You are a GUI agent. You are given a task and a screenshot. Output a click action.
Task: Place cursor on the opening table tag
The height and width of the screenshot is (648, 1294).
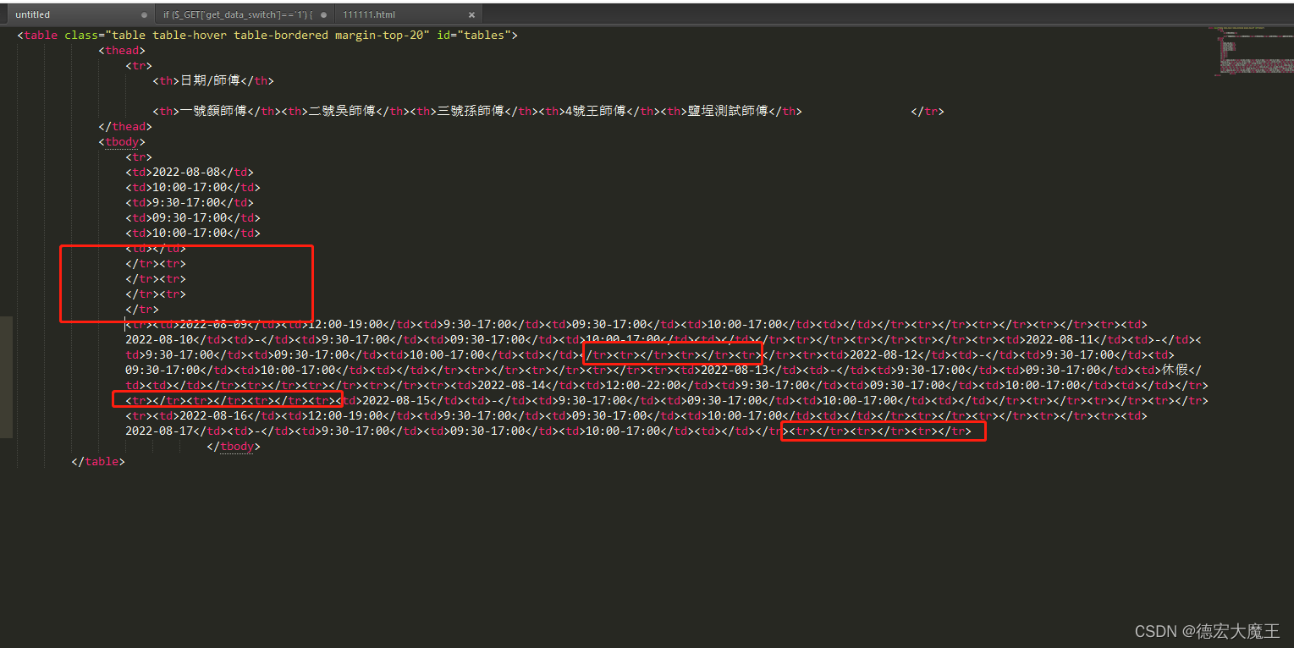(38, 35)
